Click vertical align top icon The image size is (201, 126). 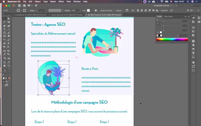(150, 10)
